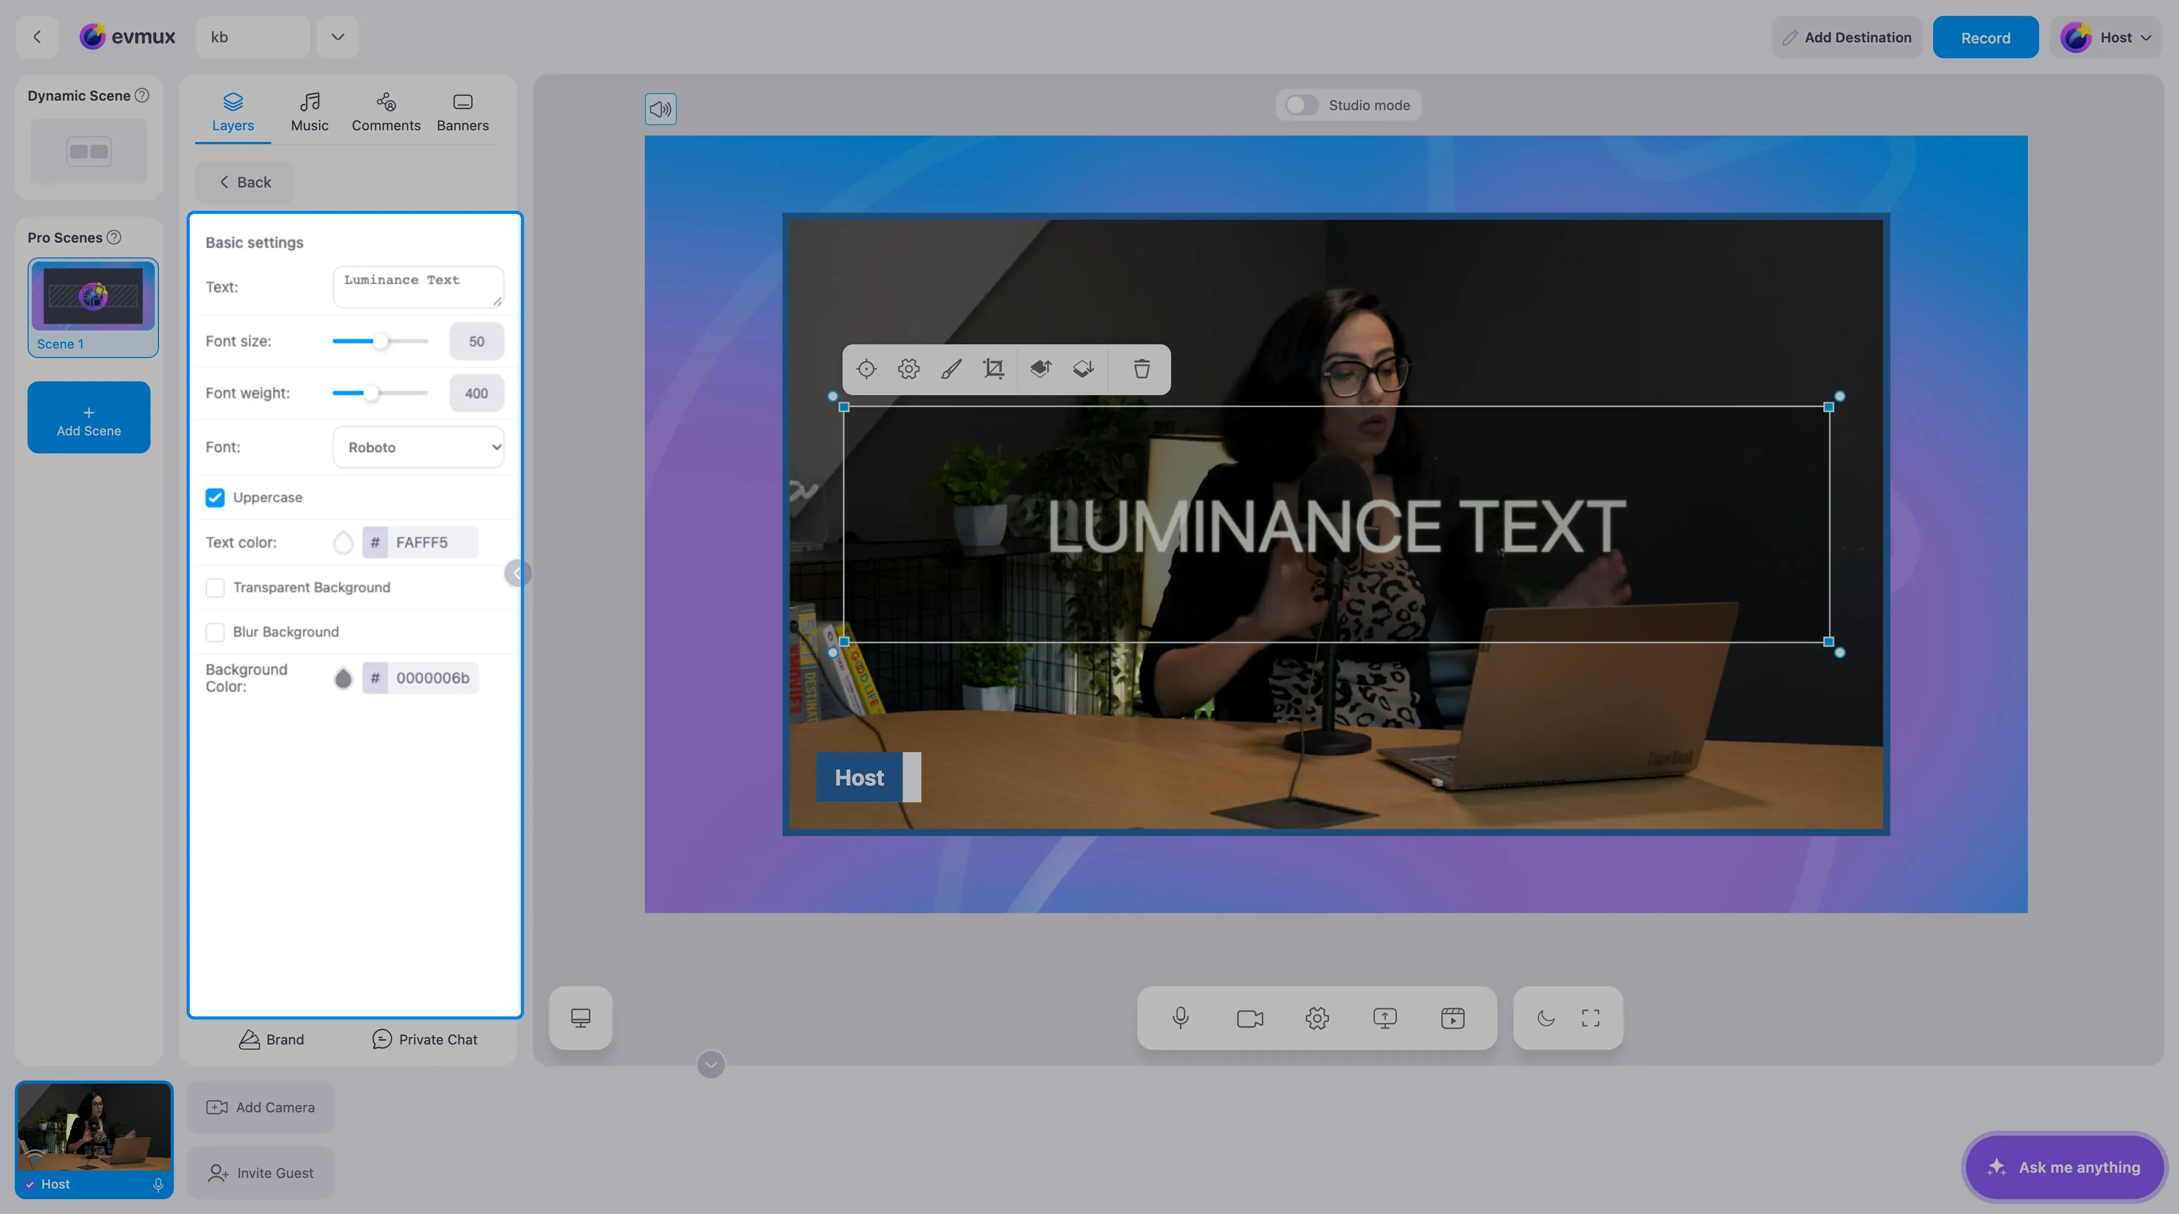Enable Blur Background checkbox
The width and height of the screenshot is (2179, 1214).
coord(215,632)
